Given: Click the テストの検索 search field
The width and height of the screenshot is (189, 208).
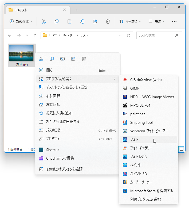Looking at the screenshot, I should [159, 35].
